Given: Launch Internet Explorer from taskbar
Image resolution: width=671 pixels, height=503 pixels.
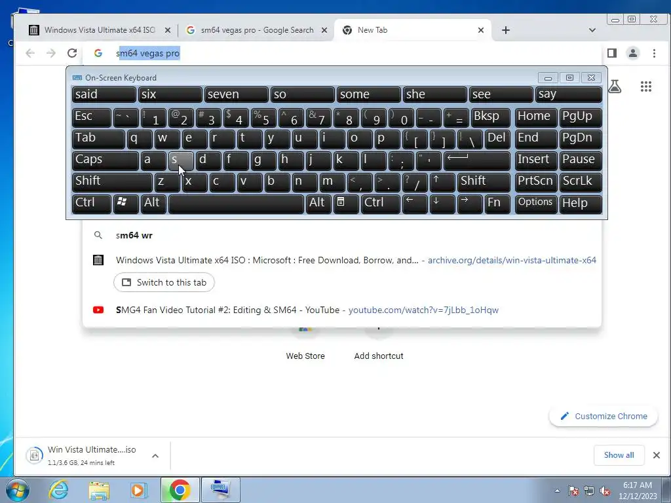Looking at the screenshot, I should point(58,490).
